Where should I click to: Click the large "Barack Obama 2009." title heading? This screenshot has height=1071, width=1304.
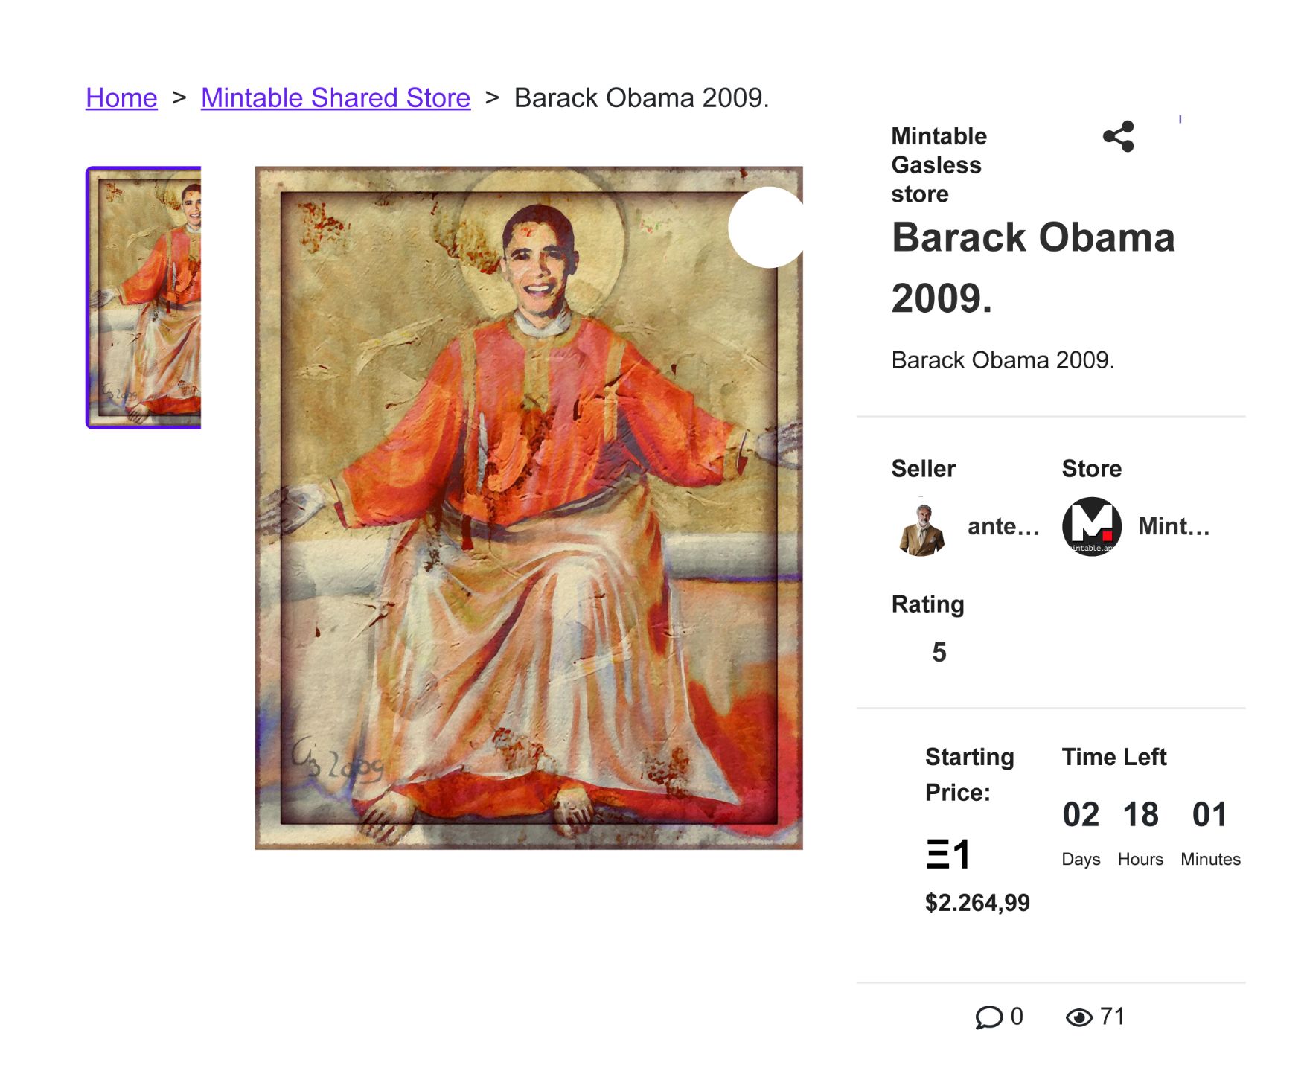(x=1032, y=268)
